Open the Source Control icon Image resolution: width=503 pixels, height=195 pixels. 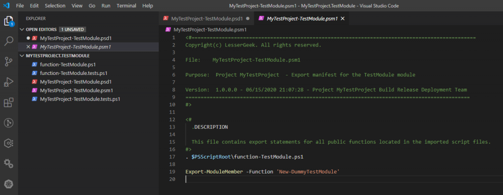(x=9, y=62)
